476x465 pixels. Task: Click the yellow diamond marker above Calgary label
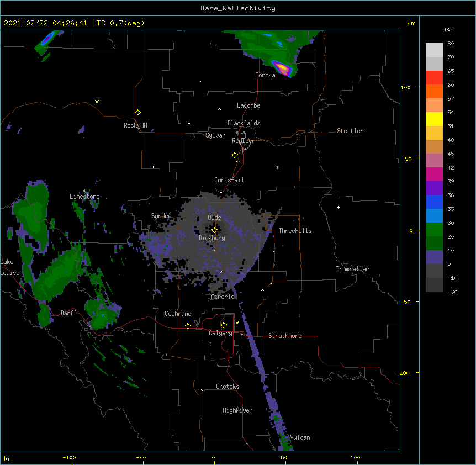pyautogui.click(x=224, y=325)
